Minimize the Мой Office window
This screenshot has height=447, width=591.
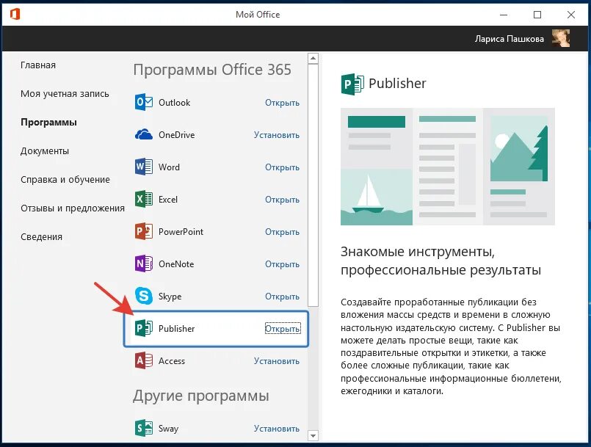pyautogui.click(x=504, y=15)
